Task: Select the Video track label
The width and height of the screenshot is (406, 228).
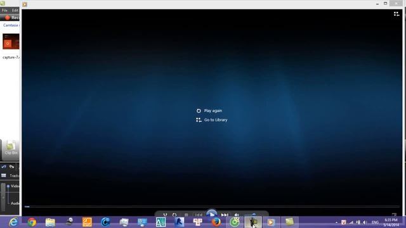Action: point(15,186)
